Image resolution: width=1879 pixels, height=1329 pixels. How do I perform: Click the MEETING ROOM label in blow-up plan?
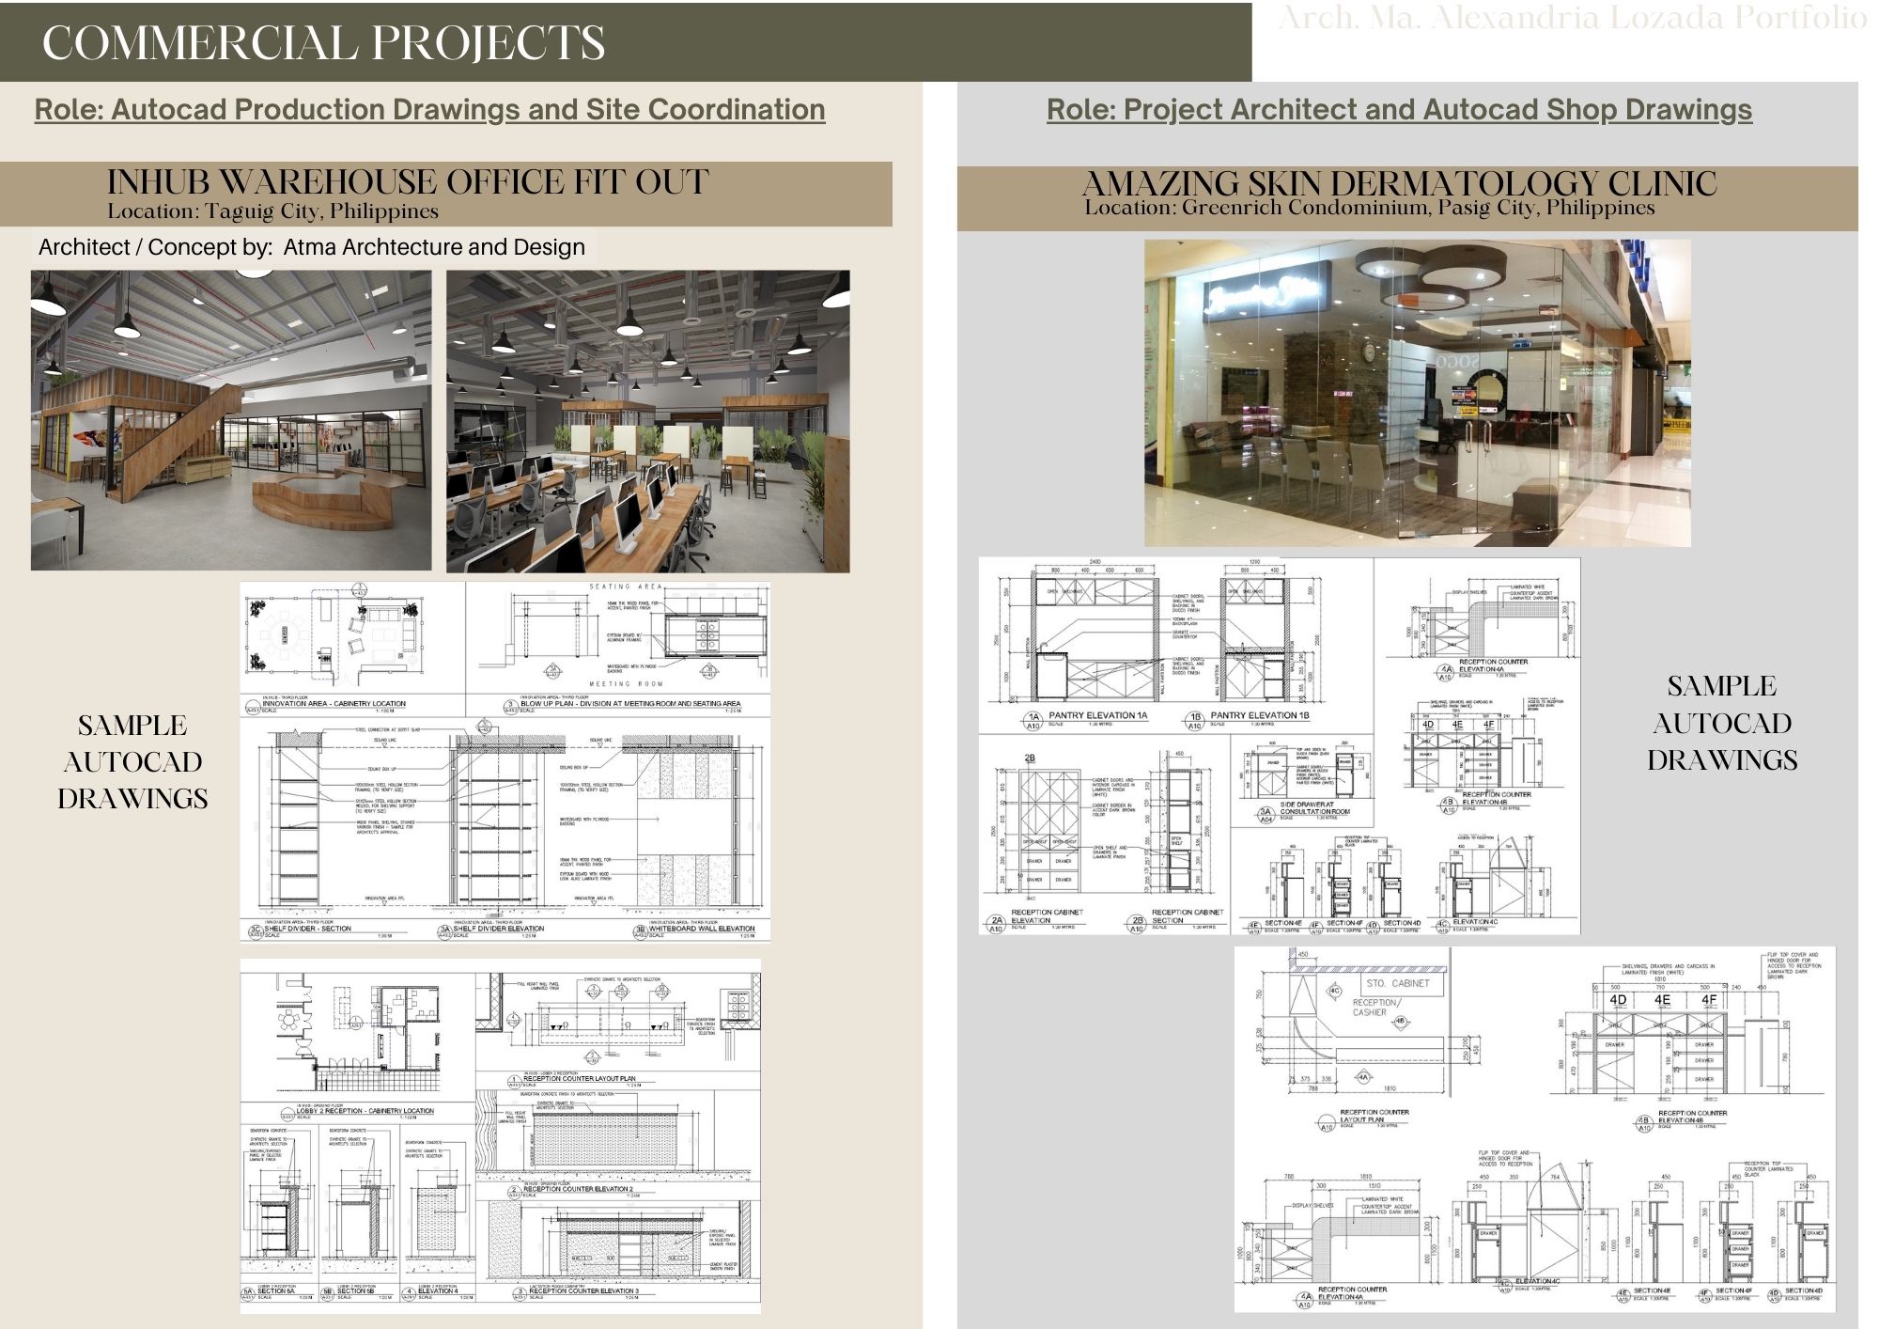coord(628,684)
